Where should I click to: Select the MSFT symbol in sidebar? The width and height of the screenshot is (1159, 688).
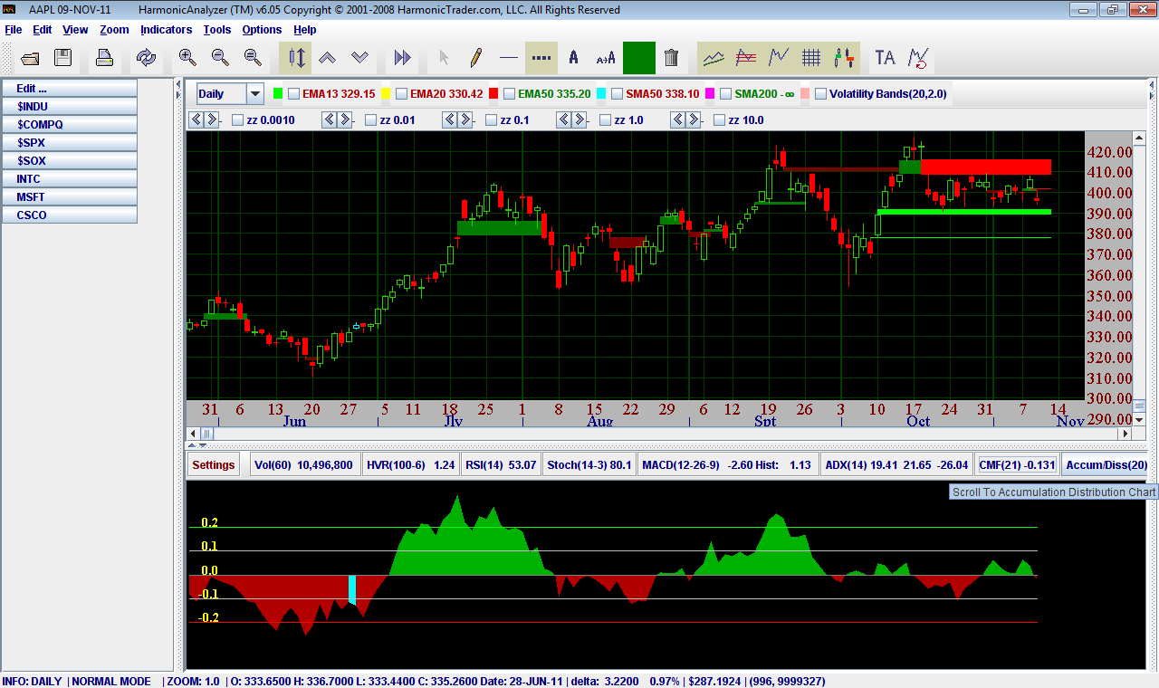click(x=69, y=196)
